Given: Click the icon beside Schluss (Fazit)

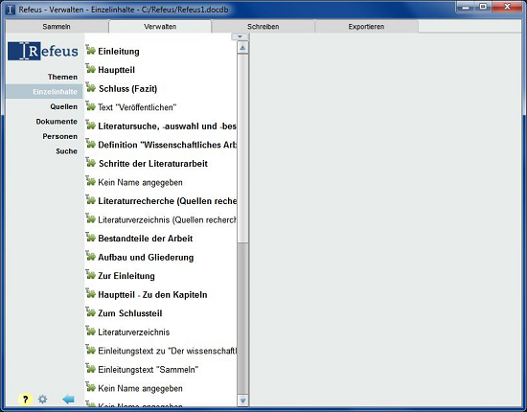Looking at the screenshot, I should click(90, 88).
